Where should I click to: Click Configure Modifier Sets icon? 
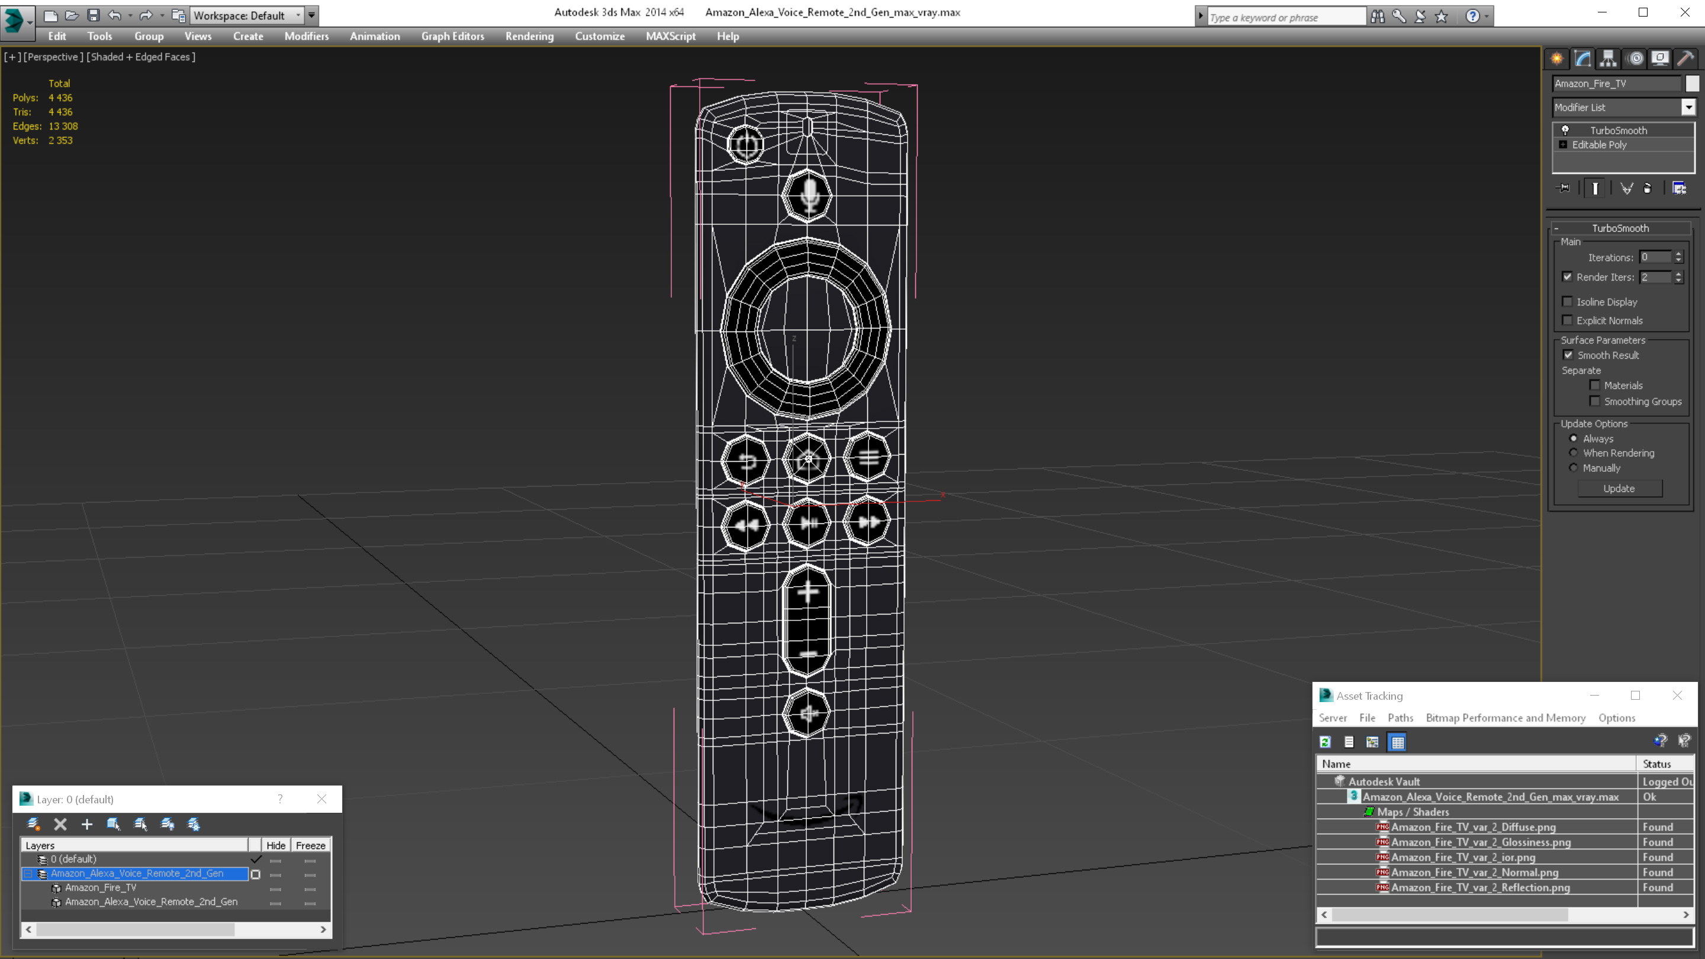point(1679,189)
